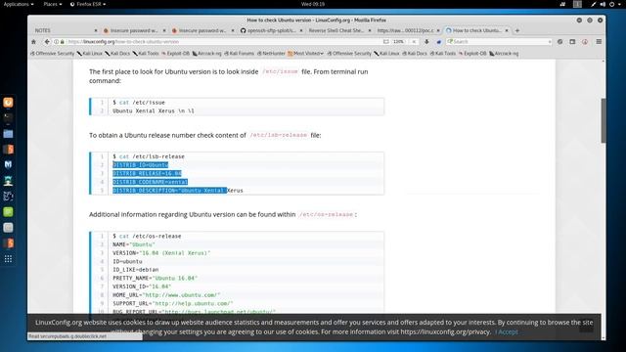Open the Applications menu
This screenshot has width=626, height=352.
(x=19, y=4)
